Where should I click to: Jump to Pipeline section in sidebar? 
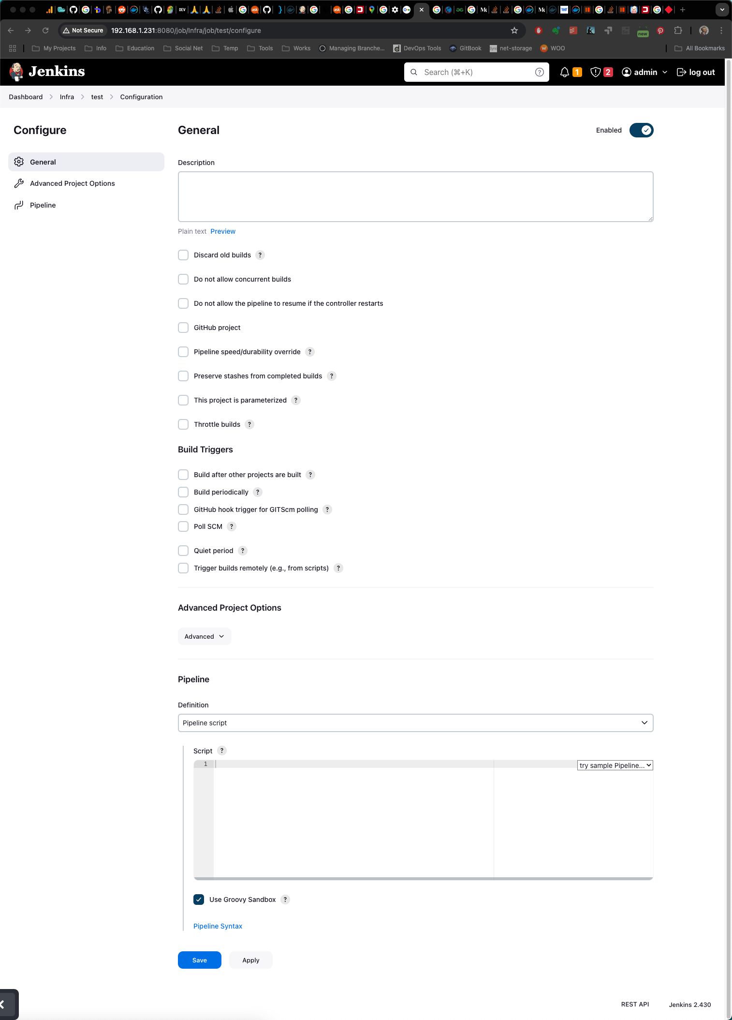(x=43, y=205)
